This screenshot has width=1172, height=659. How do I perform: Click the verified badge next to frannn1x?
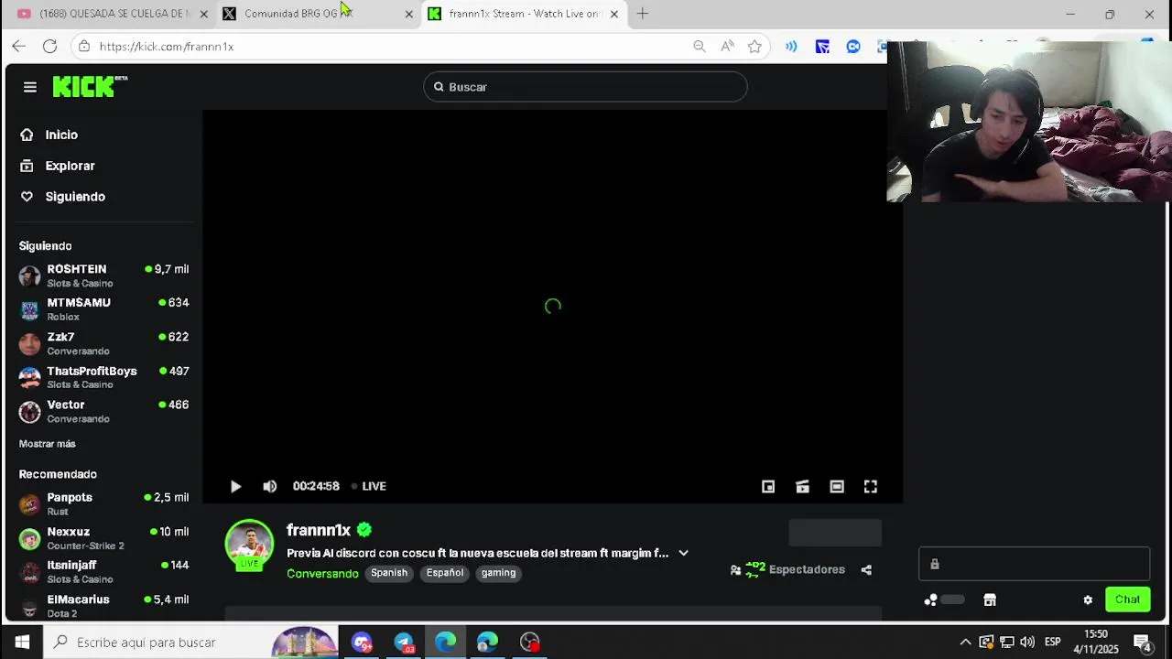coord(364,529)
